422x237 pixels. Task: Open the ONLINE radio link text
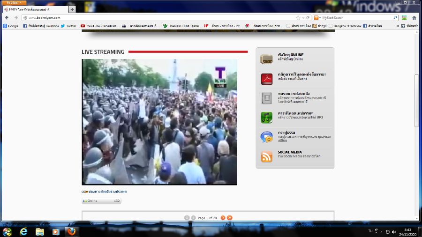[x=291, y=55]
